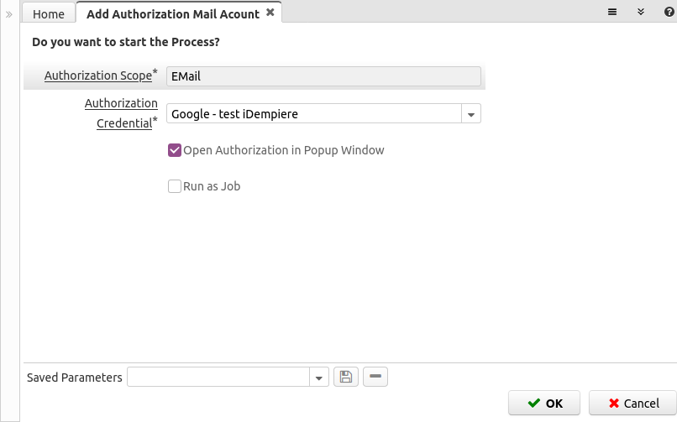This screenshot has height=422, width=677.
Task: Enable the Run as Job checkbox
Action: tap(176, 186)
